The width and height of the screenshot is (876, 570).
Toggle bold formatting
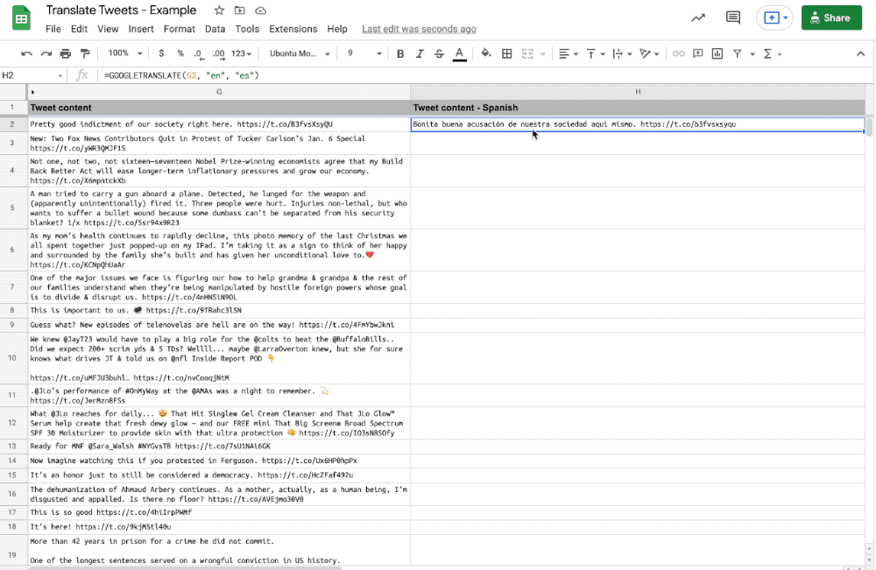coord(400,53)
